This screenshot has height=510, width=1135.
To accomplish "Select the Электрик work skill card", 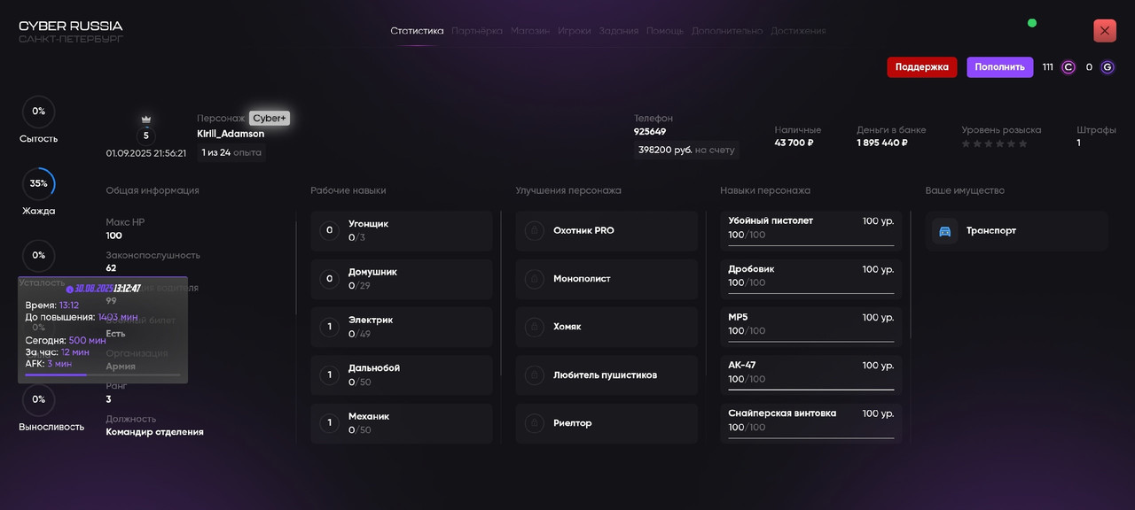I will (402, 327).
